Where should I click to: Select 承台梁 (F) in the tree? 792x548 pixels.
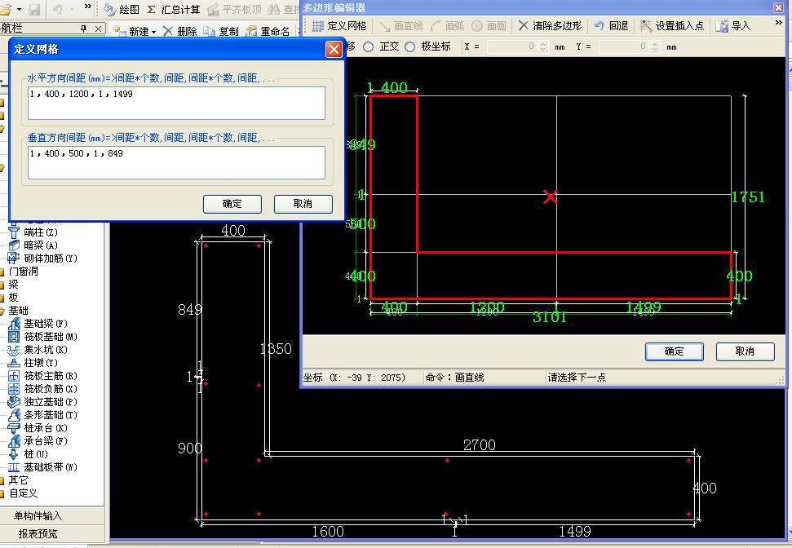pyautogui.click(x=46, y=441)
